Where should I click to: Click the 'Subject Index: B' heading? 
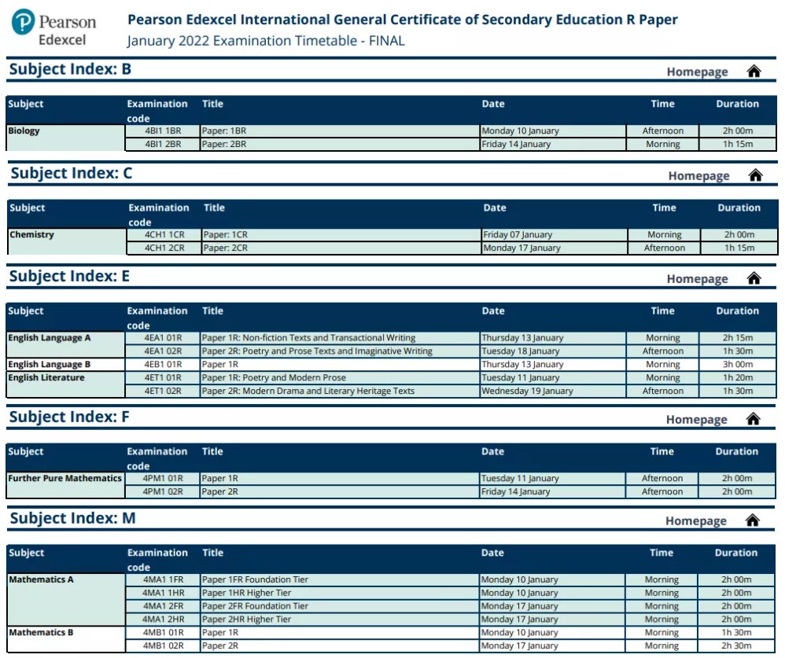click(70, 69)
